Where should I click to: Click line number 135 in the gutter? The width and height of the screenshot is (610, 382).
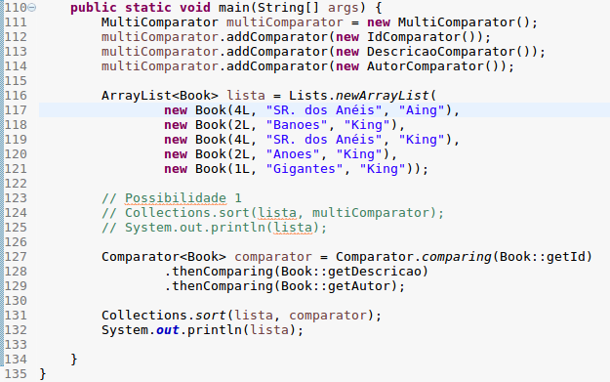[x=16, y=374]
